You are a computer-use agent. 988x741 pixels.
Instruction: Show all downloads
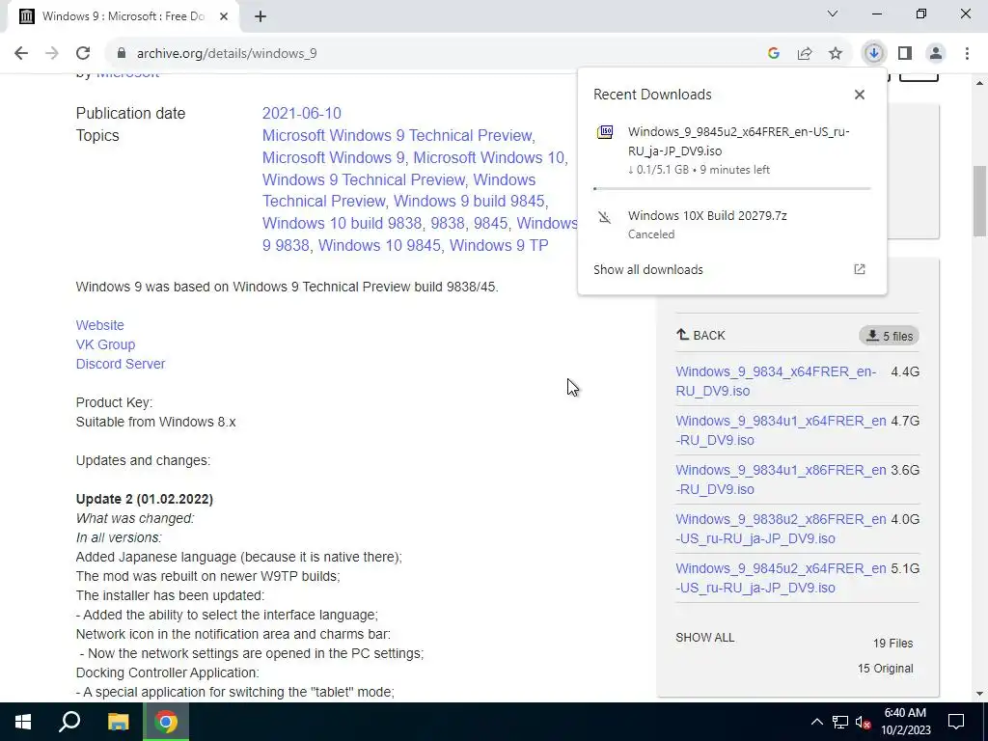(x=647, y=270)
